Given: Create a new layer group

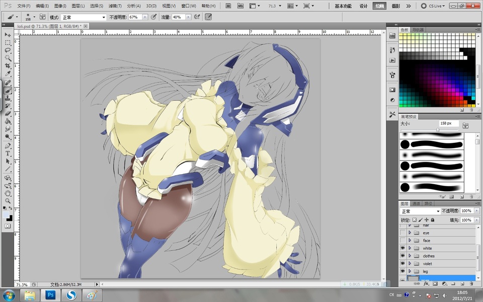Looking at the screenshot, I should (x=453, y=283).
